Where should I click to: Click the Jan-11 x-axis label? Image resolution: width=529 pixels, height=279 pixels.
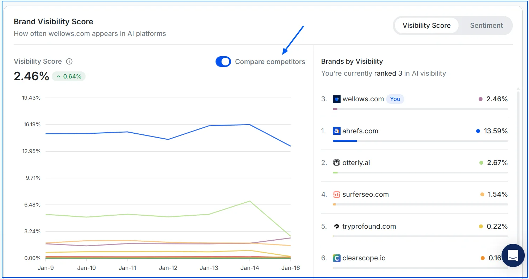point(127,268)
